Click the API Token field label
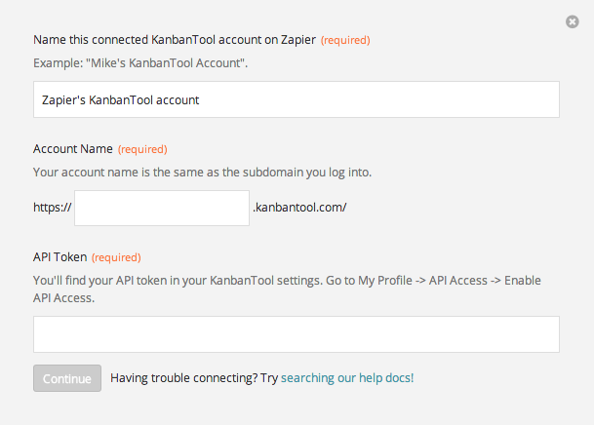The height and width of the screenshot is (425, 594). click(59, 257)
